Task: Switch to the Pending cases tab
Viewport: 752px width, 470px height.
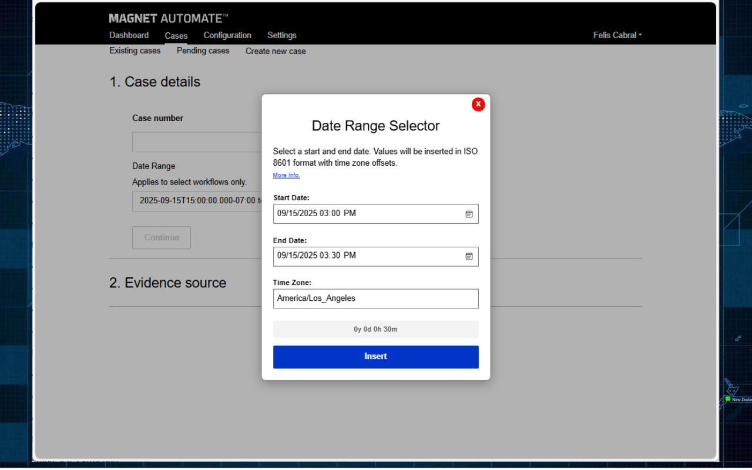Action: [x=203, y=51]
